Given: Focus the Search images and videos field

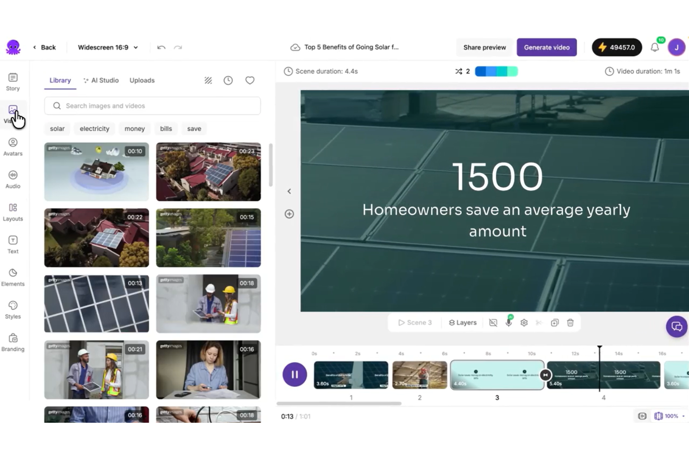Looking at the screenshot, I should click(x=152, y=106).
